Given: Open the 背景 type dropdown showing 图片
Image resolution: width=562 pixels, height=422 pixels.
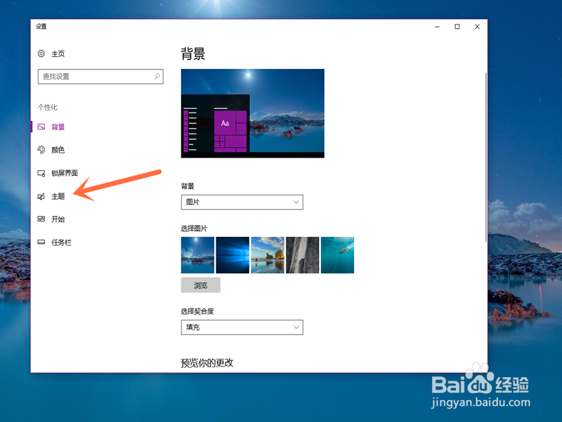Looking at the screenshot, I should (242, 202).
